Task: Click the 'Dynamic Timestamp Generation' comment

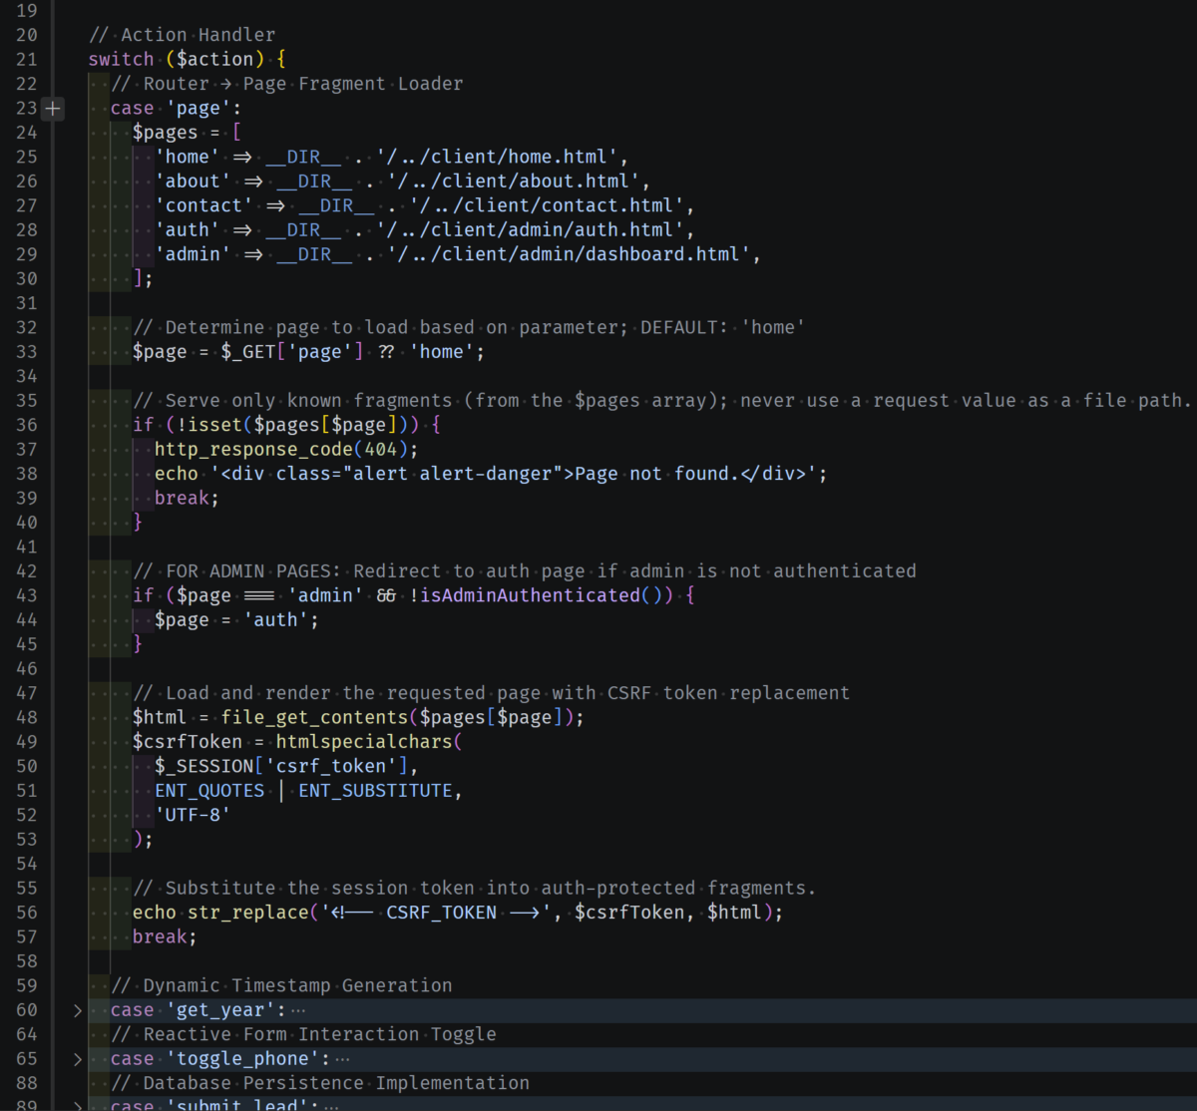Action: pyautogui.click(x=281, y=986)
